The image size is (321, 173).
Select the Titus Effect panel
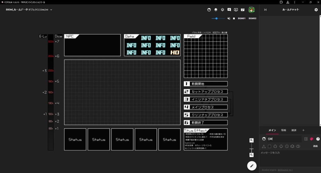(206, 139)
